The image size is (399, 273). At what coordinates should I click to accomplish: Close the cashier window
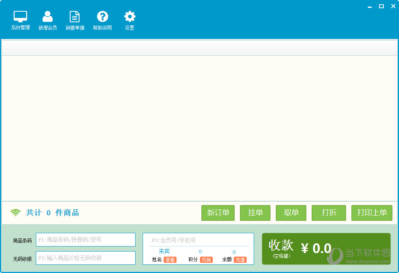393,6
